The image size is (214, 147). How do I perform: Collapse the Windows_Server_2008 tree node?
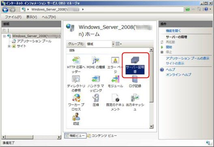4,36
